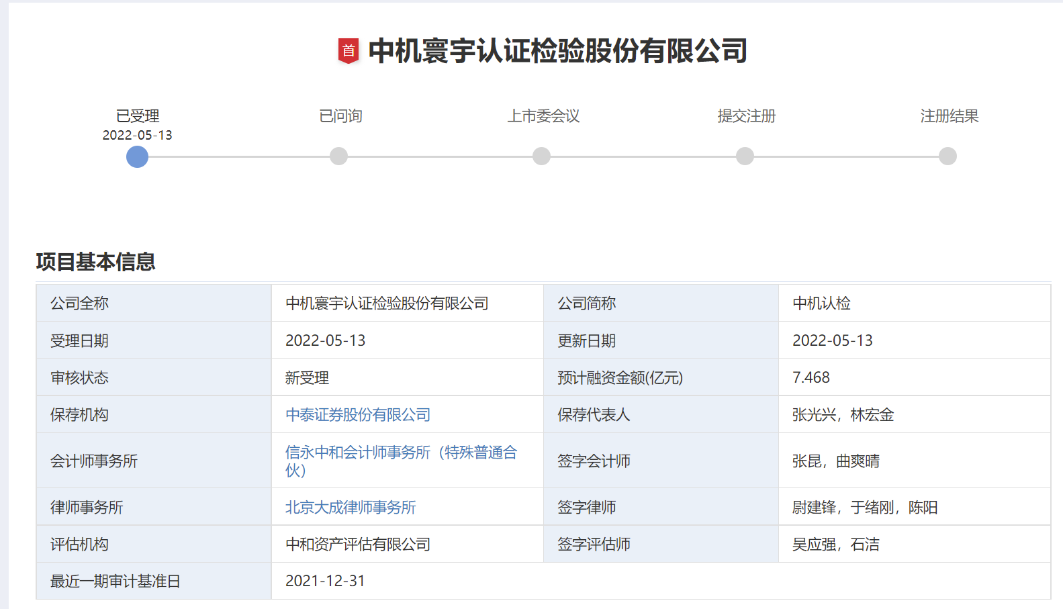Open the 北京大成律师事务所 link
Viewport: 1063px width, 609px height.
(x=351, y=508)
